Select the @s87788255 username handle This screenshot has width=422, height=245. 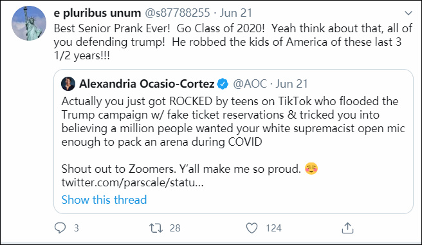tap(178, 13)
